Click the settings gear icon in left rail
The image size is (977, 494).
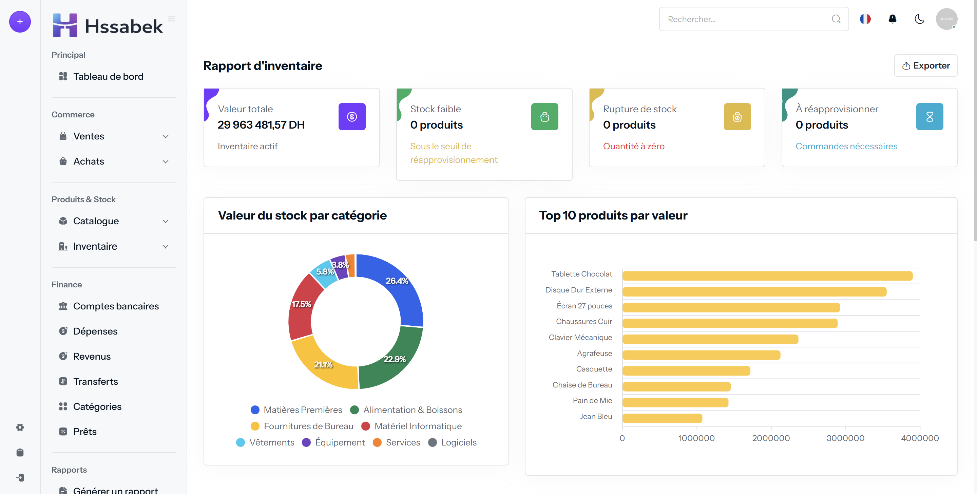[x=20, y=427]
